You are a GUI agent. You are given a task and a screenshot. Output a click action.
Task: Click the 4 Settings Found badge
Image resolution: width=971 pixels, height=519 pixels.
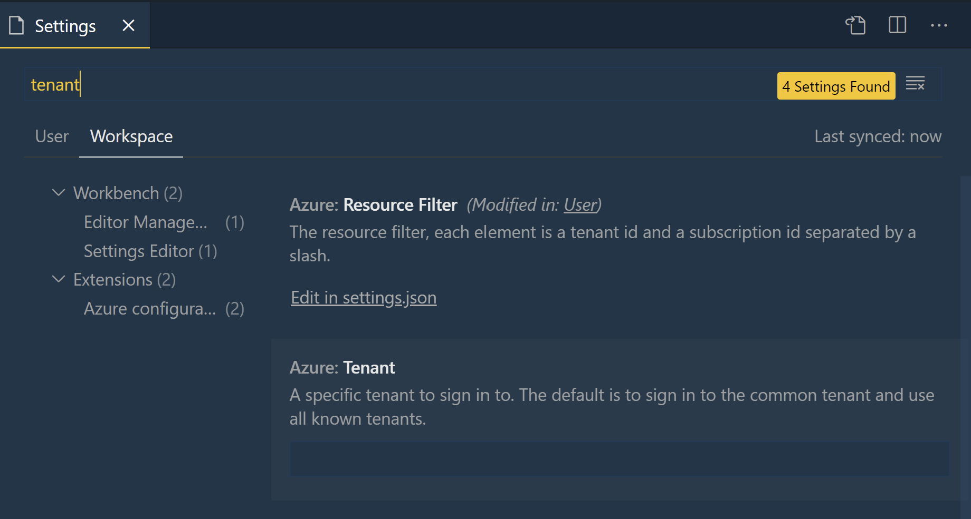coord(836,86)
